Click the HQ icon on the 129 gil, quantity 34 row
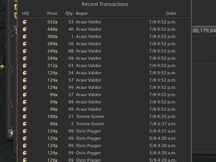The height and width of the screenshot is (162, 216). (x=25, y=73)
